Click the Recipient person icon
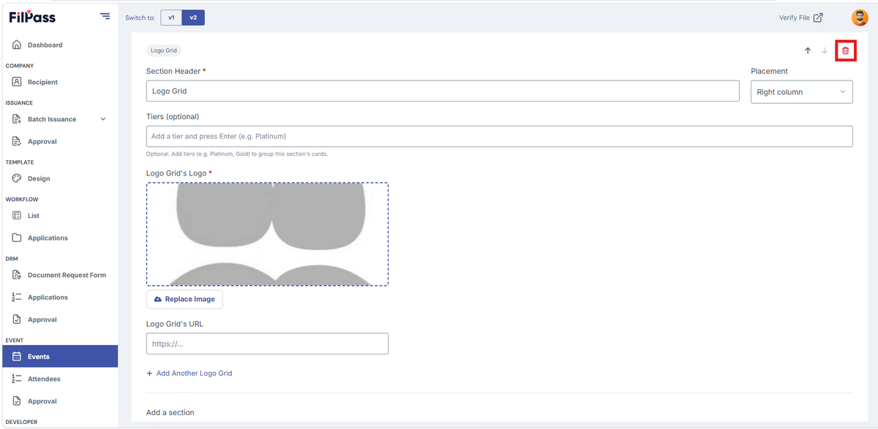 [x=17, y=83]
